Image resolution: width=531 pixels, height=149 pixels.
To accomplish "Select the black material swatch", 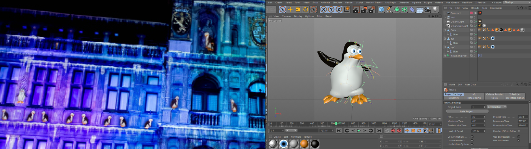I will (315, 144).
